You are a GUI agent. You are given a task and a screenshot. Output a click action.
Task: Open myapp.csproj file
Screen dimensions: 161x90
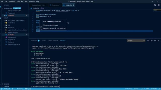point(12,37)
